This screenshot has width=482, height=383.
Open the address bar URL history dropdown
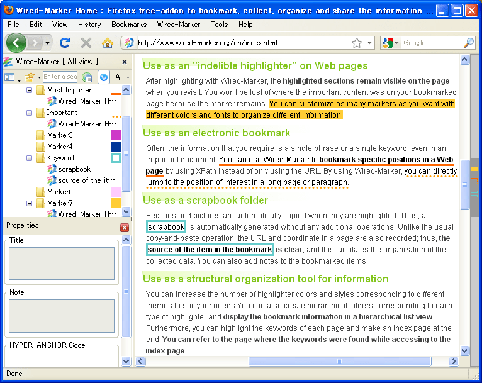pos(369,43)
